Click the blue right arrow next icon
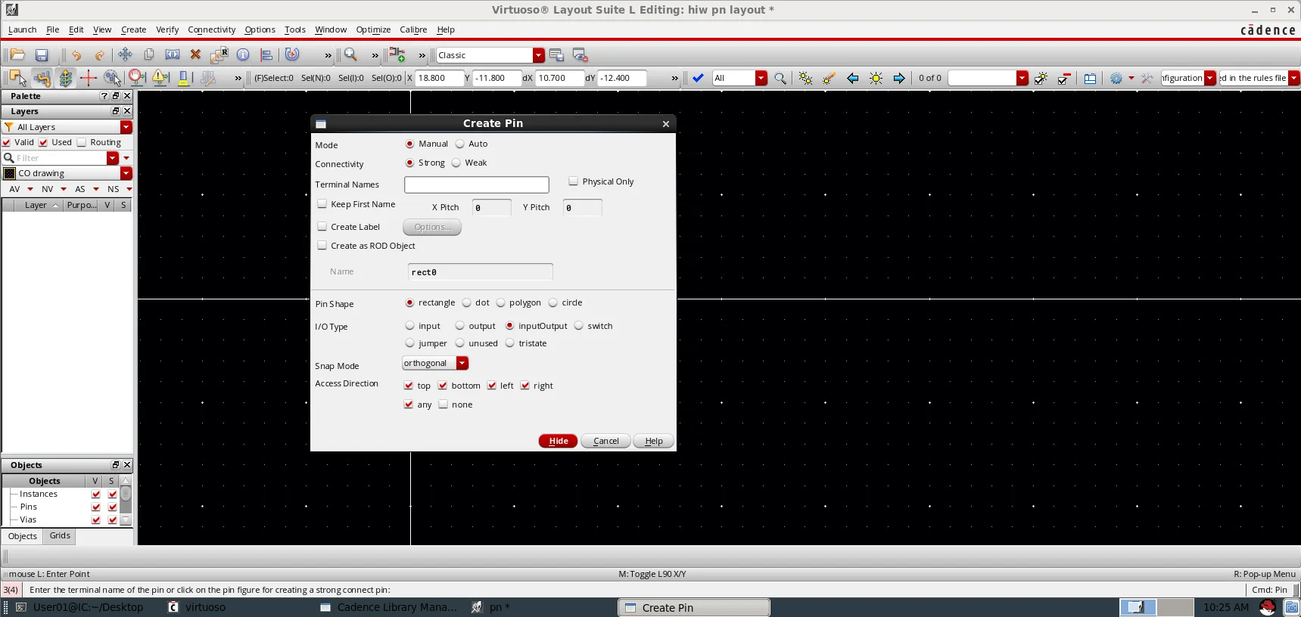The width and height of the screenshot is (1301, 617). click(898, 78)
